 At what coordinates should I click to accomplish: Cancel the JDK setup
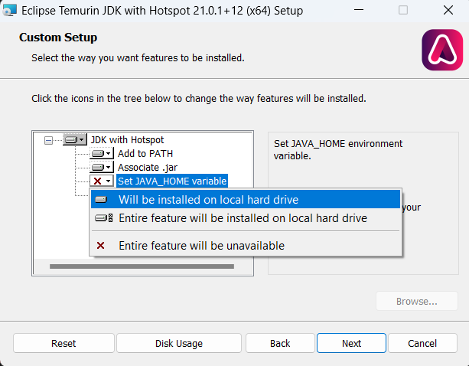tap(422, 343)
